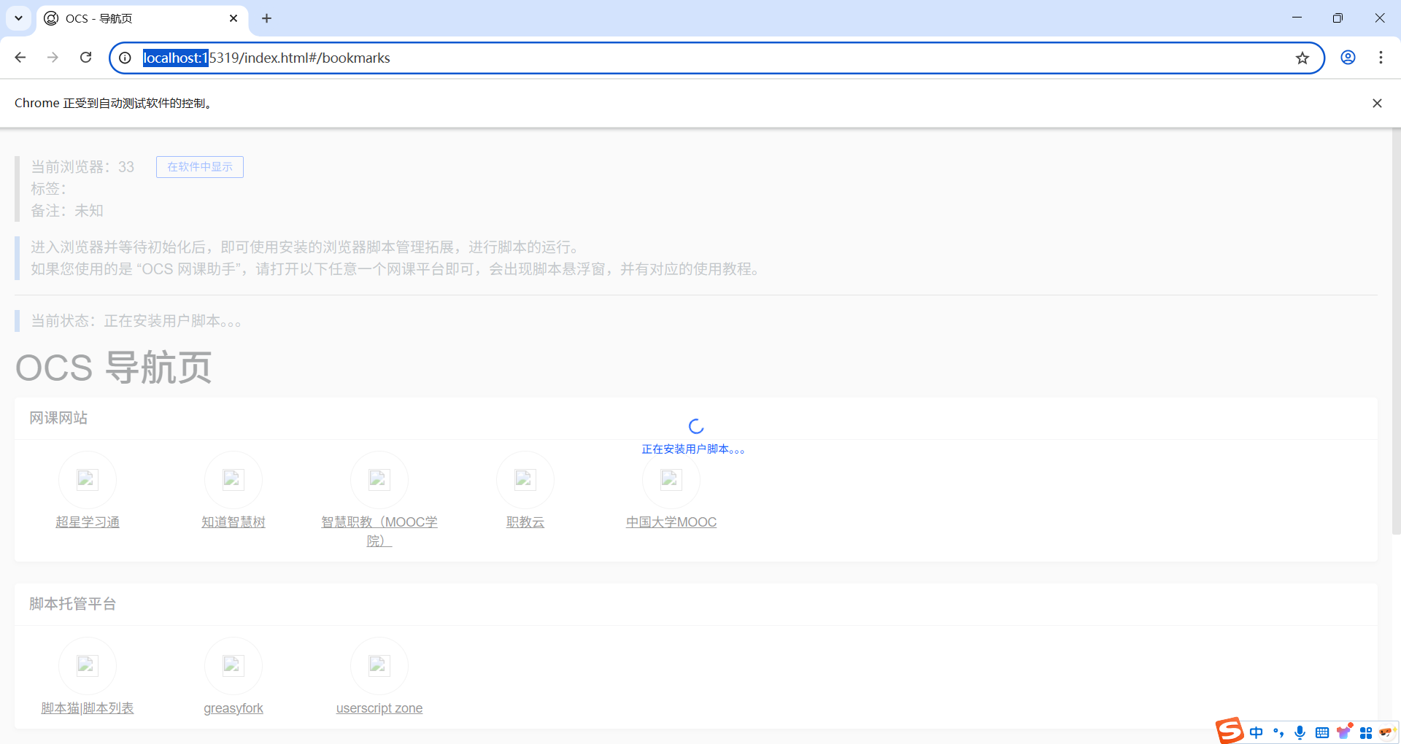Click the OCS 导航页 heading
The width and height of the screenshot is (1401, 744).
click(113, 367)
